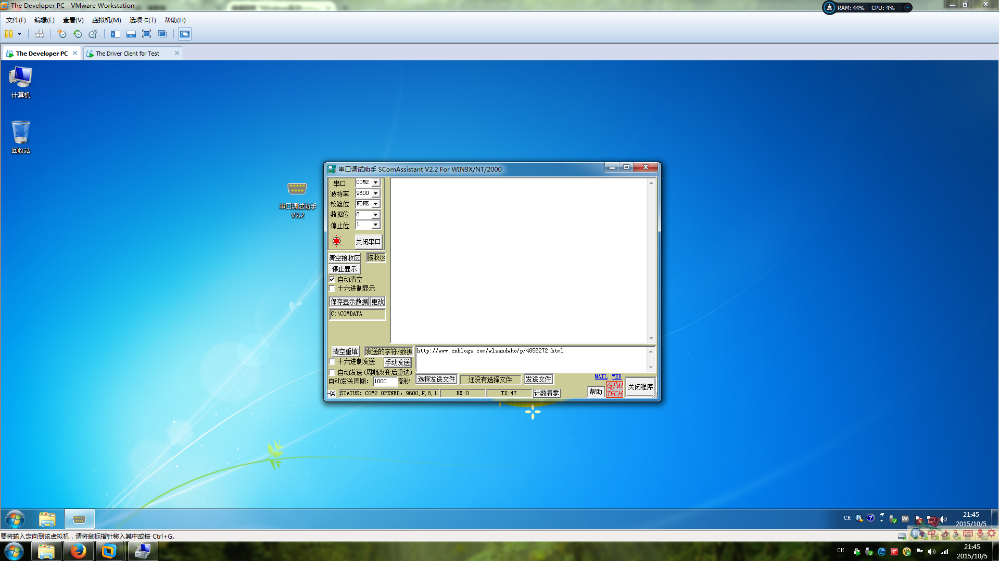
Task: Open the MAIL link
Action: (x=601, y=376)
